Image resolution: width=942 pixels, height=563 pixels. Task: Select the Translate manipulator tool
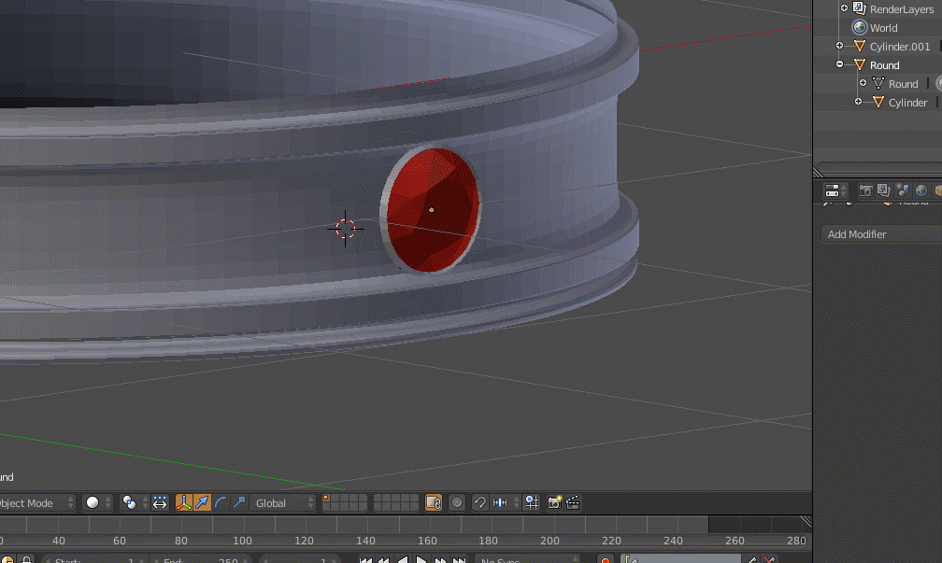(x=202, y=502)
